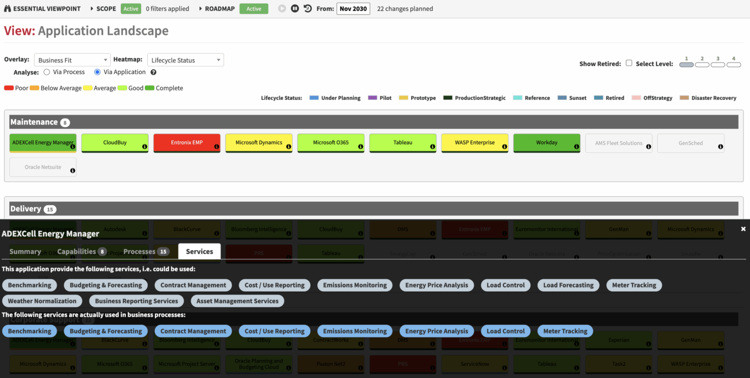Open info icon on Maintenance WASP Enterprise tile
Viewport: 750px width, 378px height.
505,147
